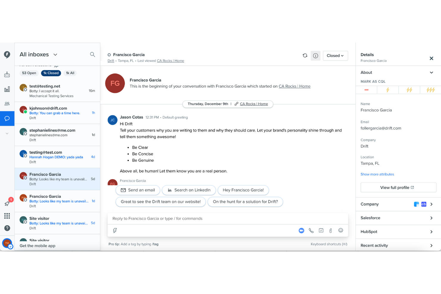Click the Jason Cotas JC avatar

coord(112,120)
